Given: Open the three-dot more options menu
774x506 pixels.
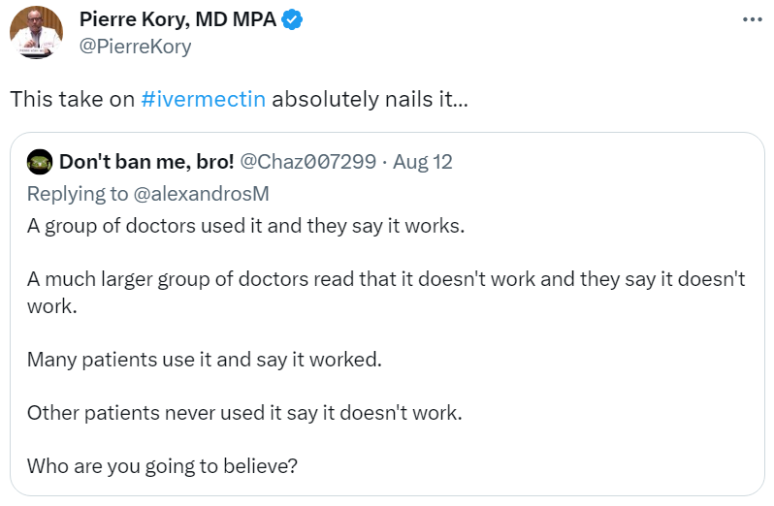Looking at the screenshot, I should [751, 19].
